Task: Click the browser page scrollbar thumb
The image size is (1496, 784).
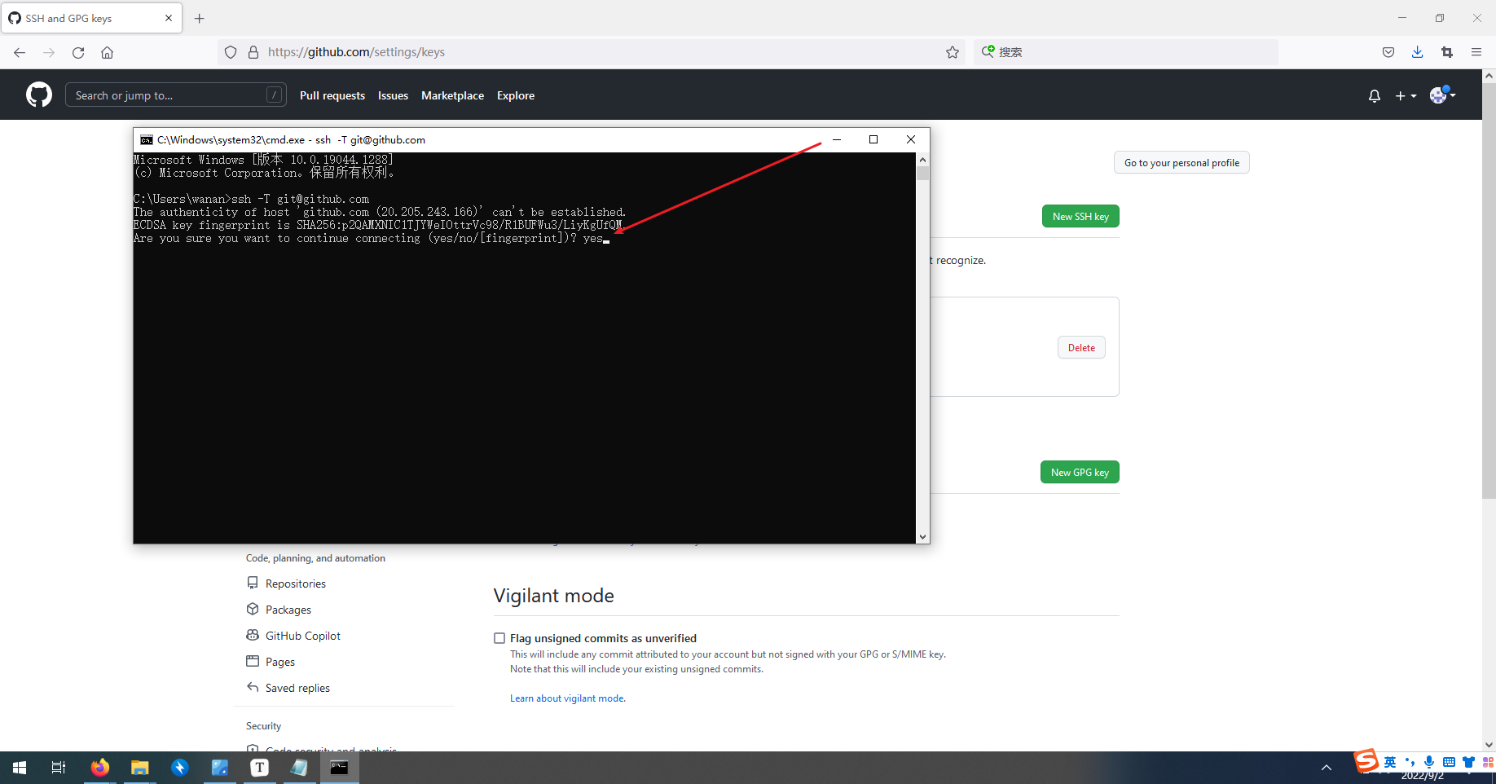Action: [1489, 291]
